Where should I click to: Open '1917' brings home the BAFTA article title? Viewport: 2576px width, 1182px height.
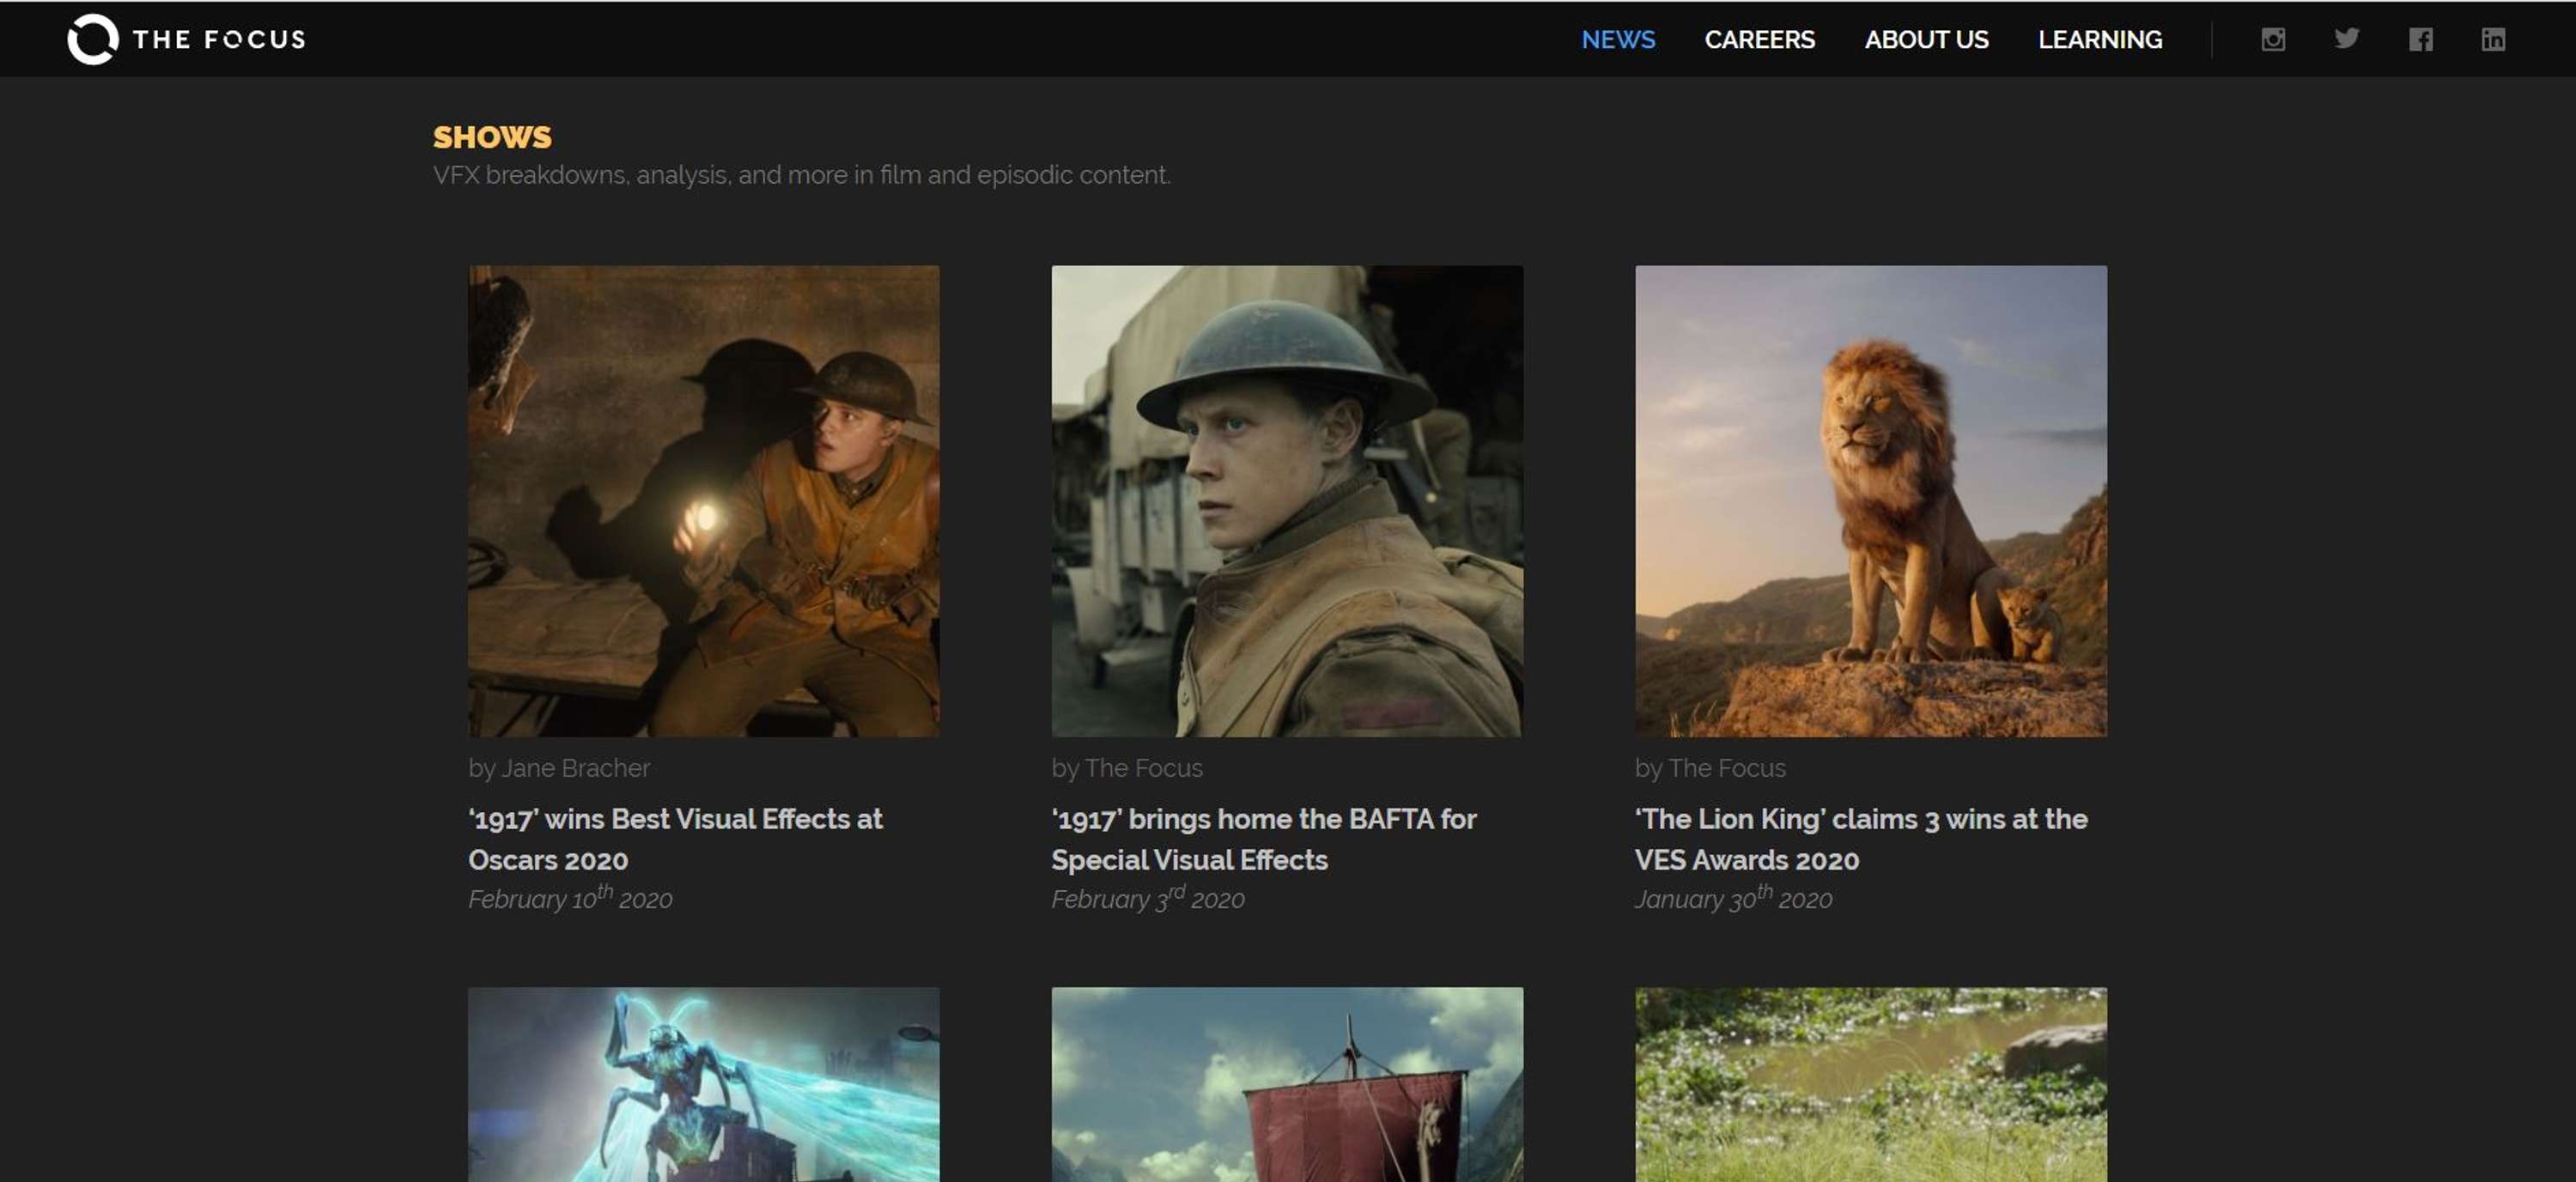point(1263,839)
